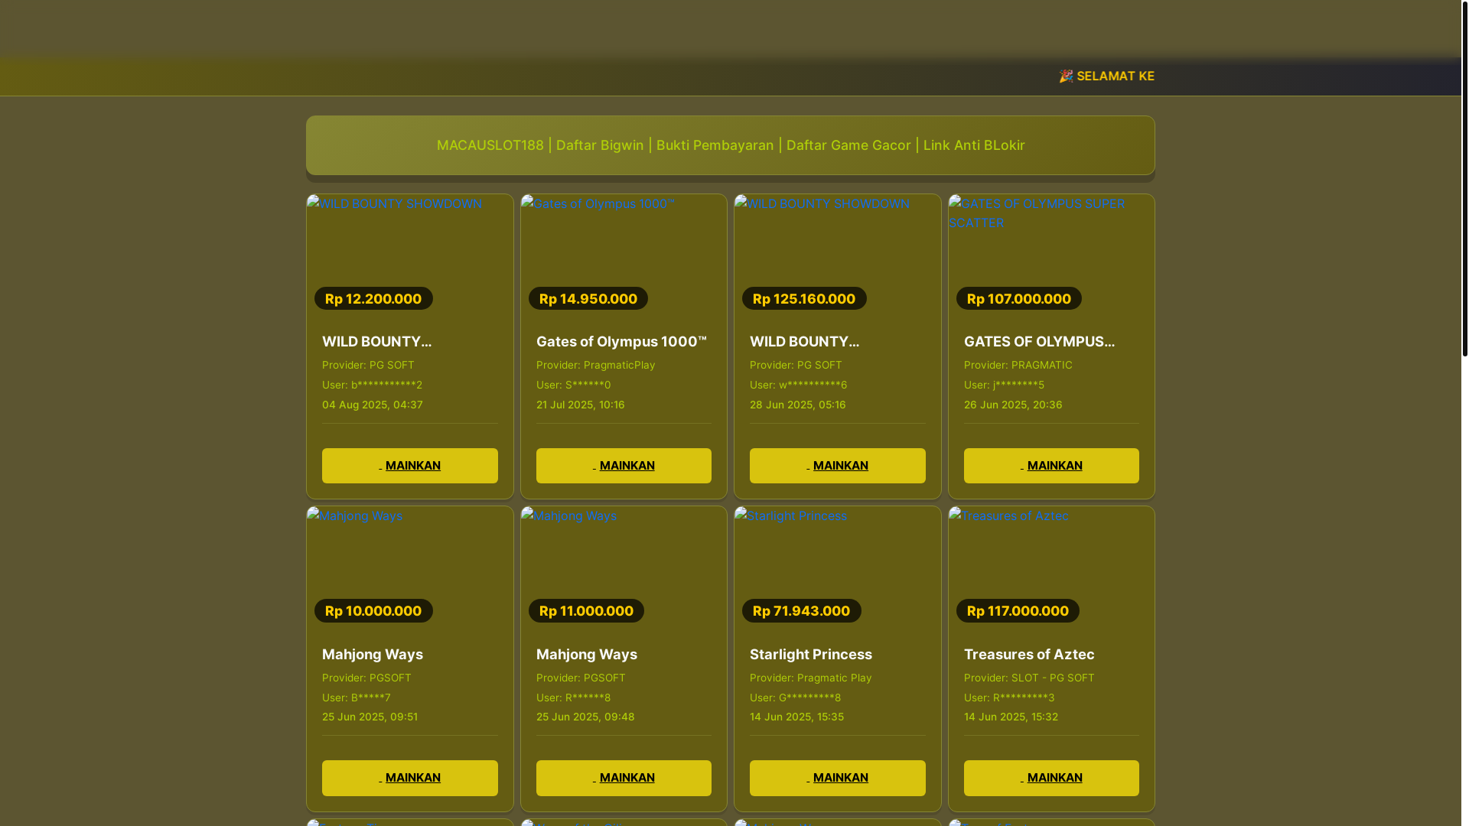Click MAINKAN on the Rp 10.000.000 Mahjong Ways card

pyautogui.click(x=410, y=778)
